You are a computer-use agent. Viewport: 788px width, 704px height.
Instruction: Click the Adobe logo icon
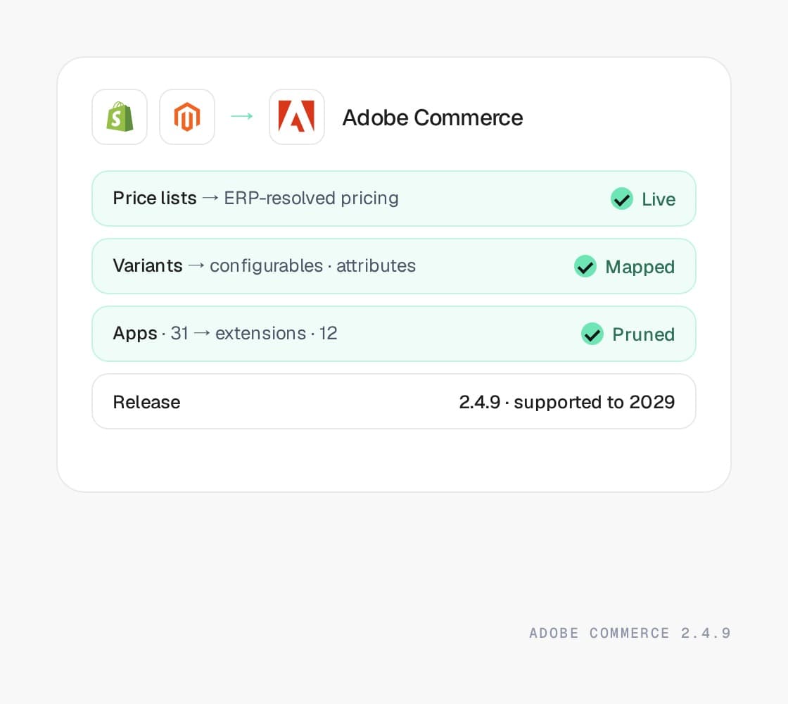point(296,116)
